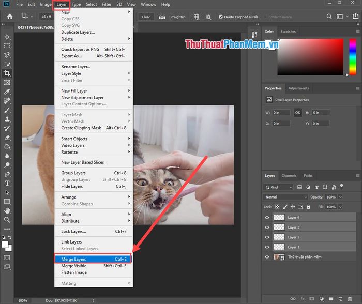Select the Dodge tool
The image size is (362, 304).
coord(7,165)
